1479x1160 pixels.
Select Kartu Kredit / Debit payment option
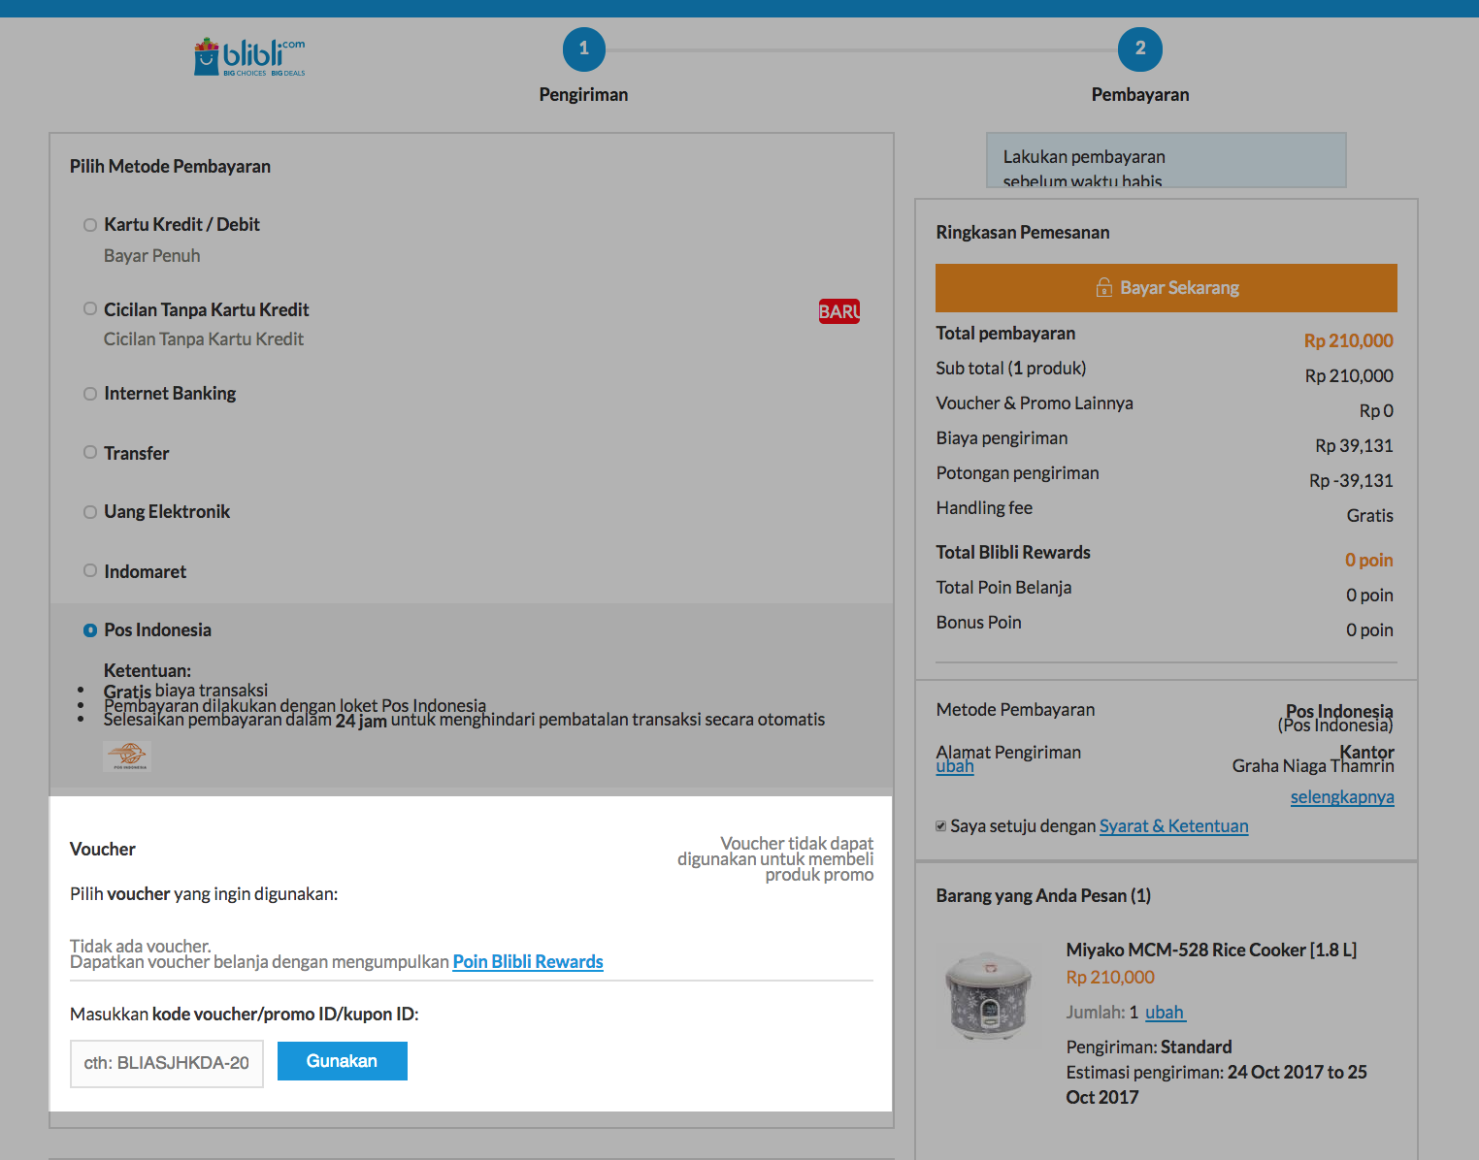coord(90,225)
